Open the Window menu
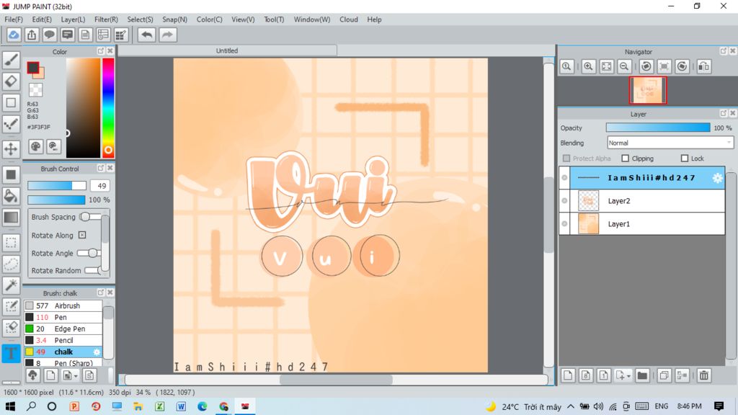 point(312,19)
